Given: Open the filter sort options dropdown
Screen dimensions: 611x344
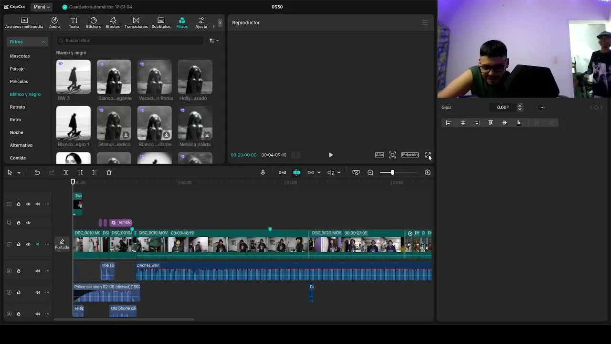Looking at the screenshot, I should (214, 41).
